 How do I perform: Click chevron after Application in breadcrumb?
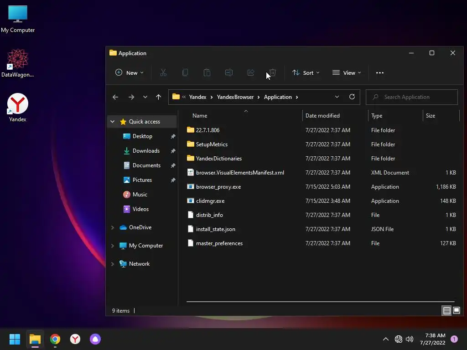(x=297, y=97)
